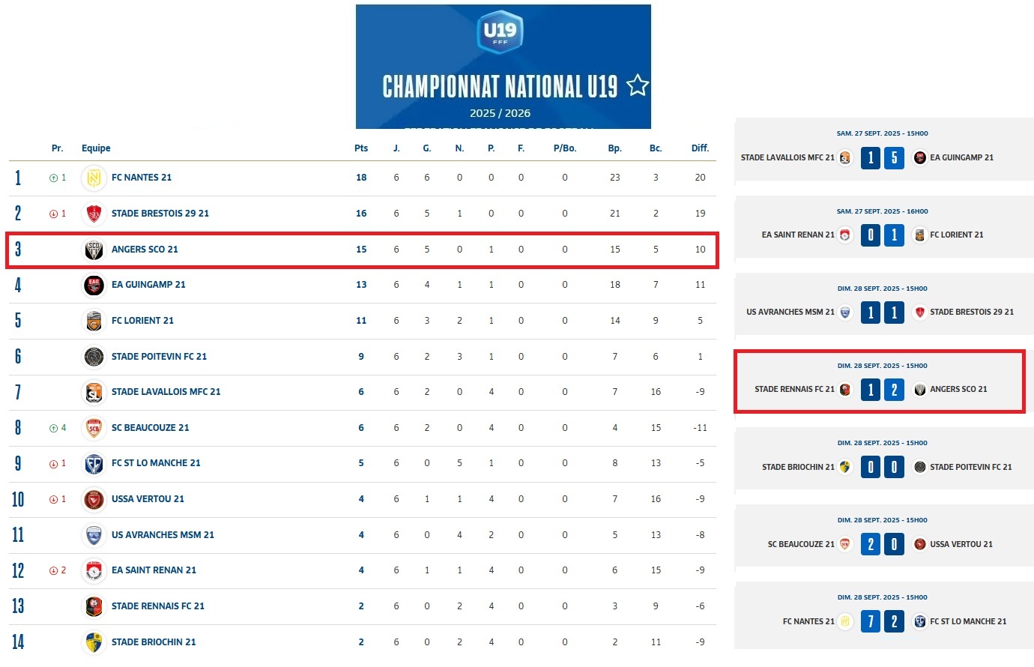
Task: Select the 7 score box for FC Nantes
Action: (871, 621)
